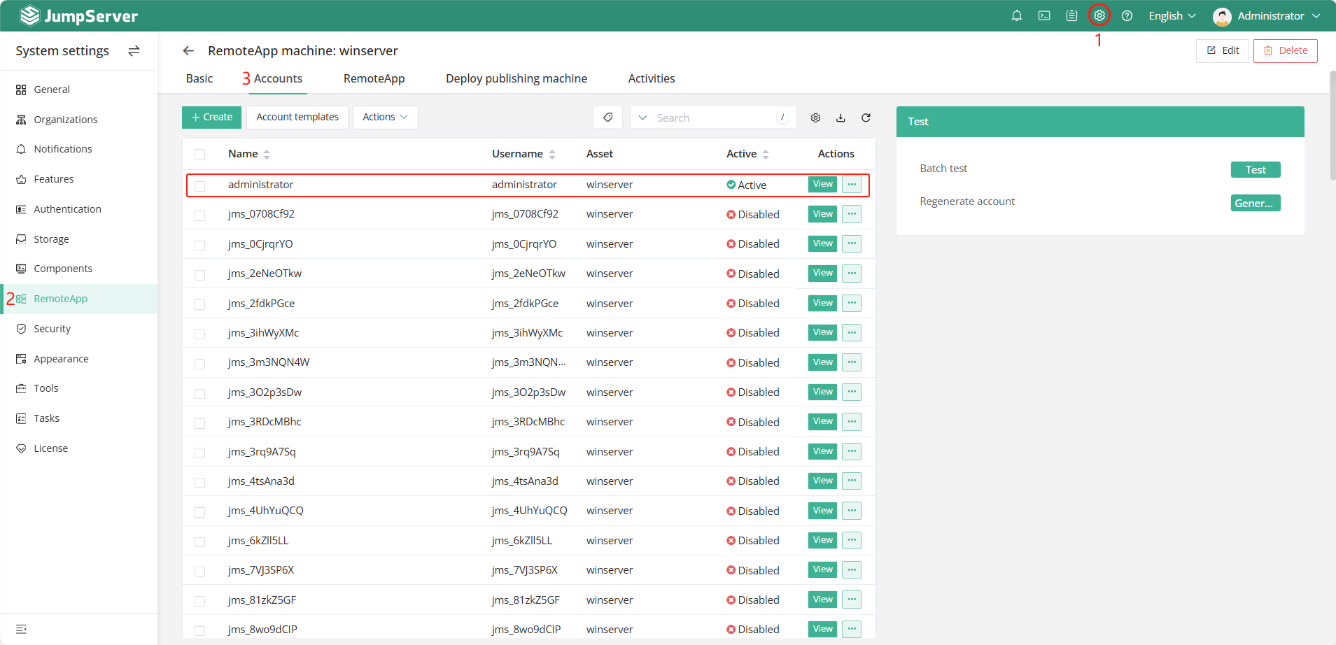Check the administrator row checkbox
The width and height of the screenshot is (1336, 645).
point(200,186)
